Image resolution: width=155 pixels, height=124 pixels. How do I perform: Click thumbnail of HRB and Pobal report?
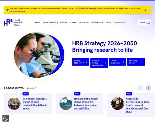(66, 104)
